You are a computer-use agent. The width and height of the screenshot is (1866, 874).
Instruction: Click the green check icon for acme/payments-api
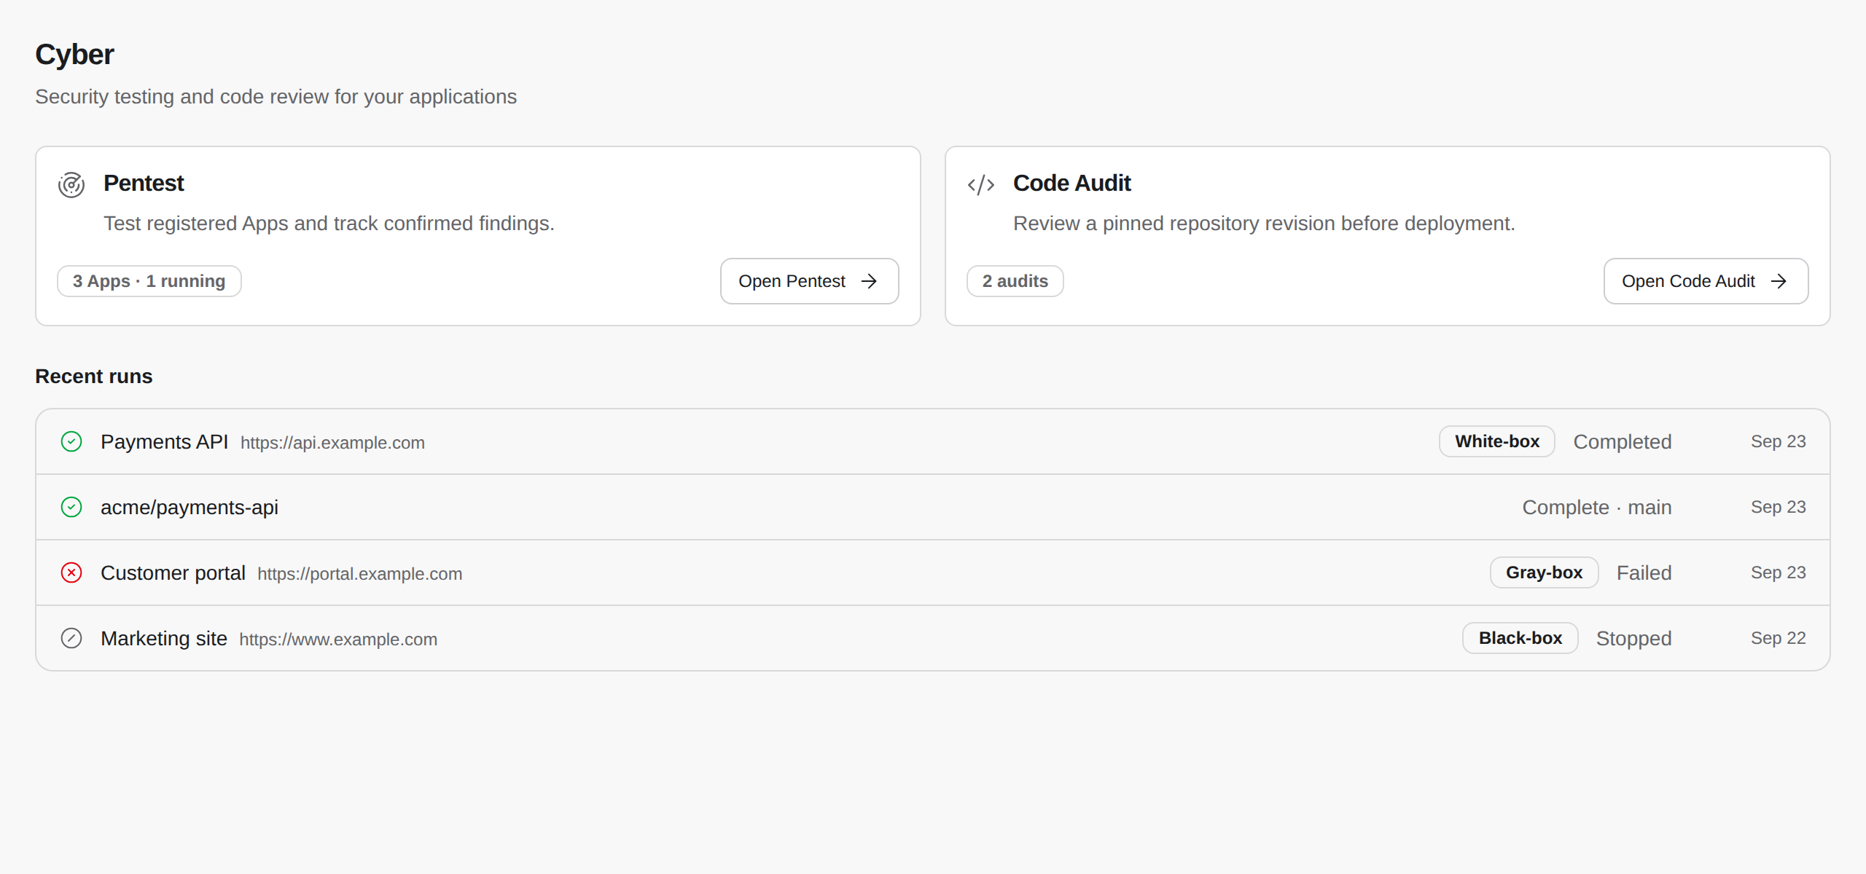(71, 507)
